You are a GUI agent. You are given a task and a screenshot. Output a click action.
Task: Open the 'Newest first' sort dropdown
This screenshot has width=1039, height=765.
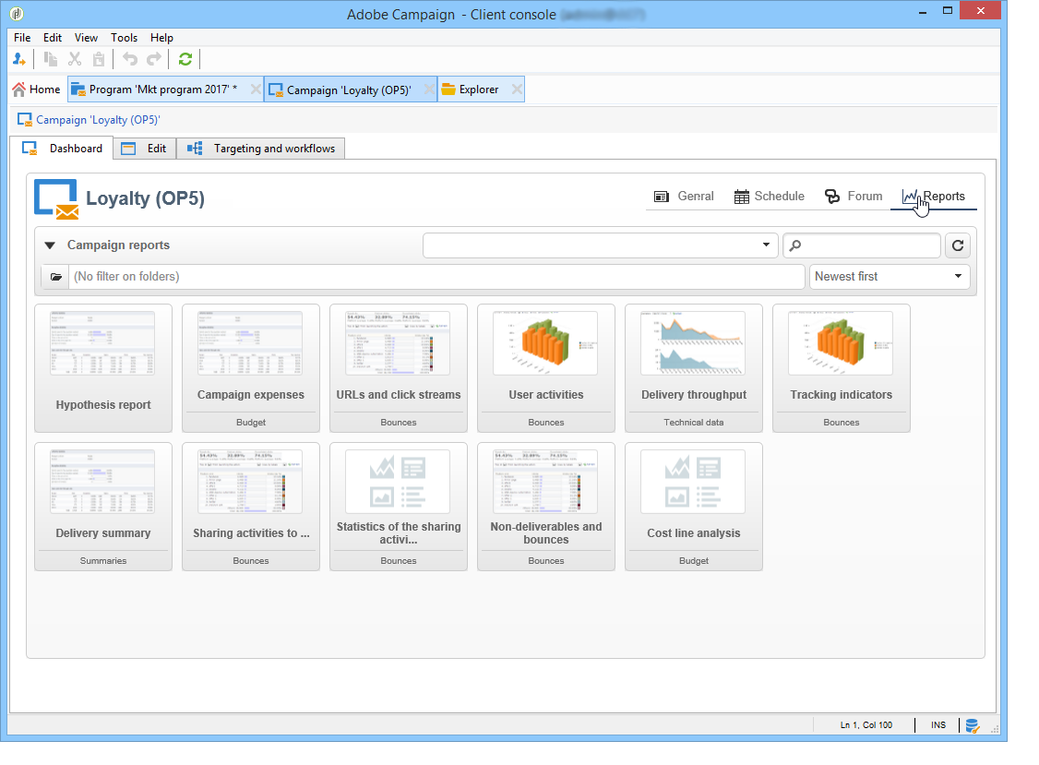tap(890, 277)
